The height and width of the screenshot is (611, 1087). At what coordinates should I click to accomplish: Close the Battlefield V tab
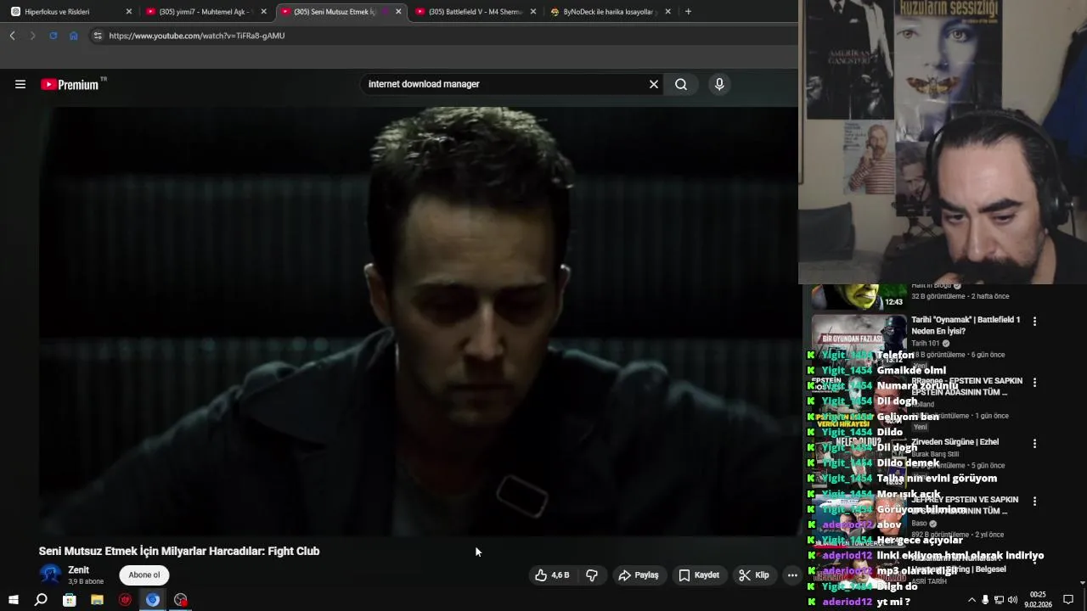pos(532,12)
